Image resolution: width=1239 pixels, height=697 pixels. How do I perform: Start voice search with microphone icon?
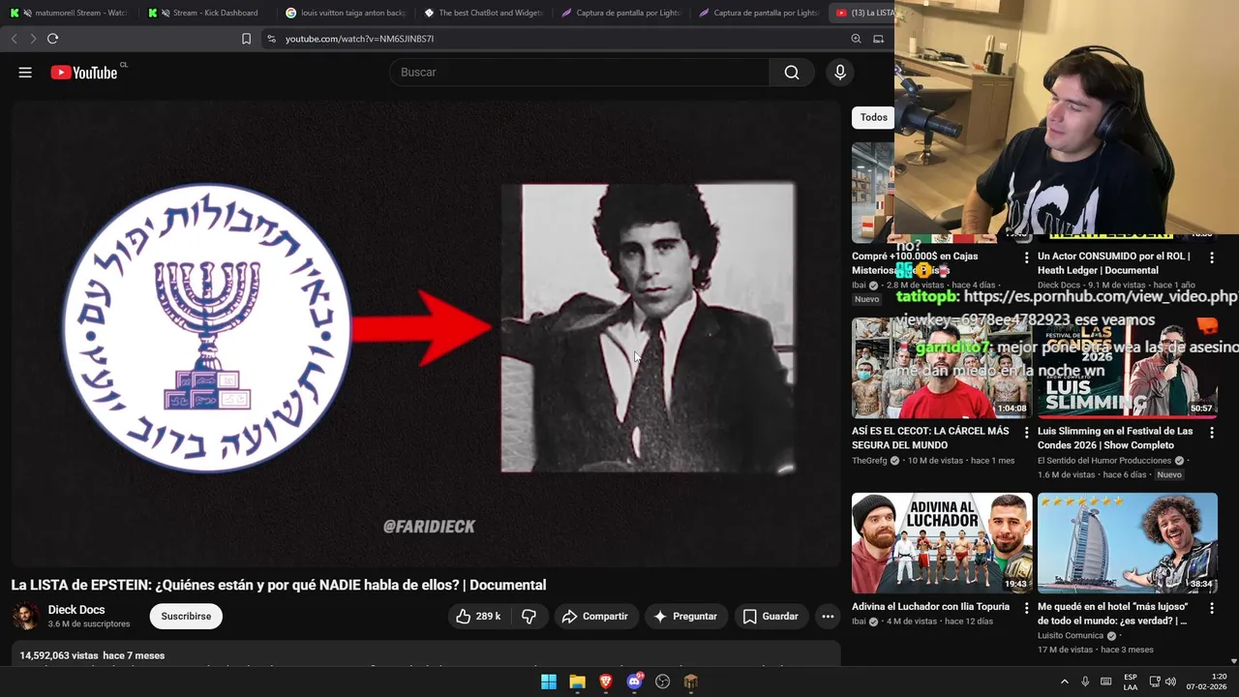840,73
